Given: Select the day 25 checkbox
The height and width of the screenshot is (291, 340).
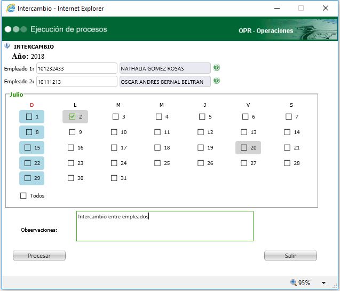Looking at the screenshot, I should coord(157,163).
